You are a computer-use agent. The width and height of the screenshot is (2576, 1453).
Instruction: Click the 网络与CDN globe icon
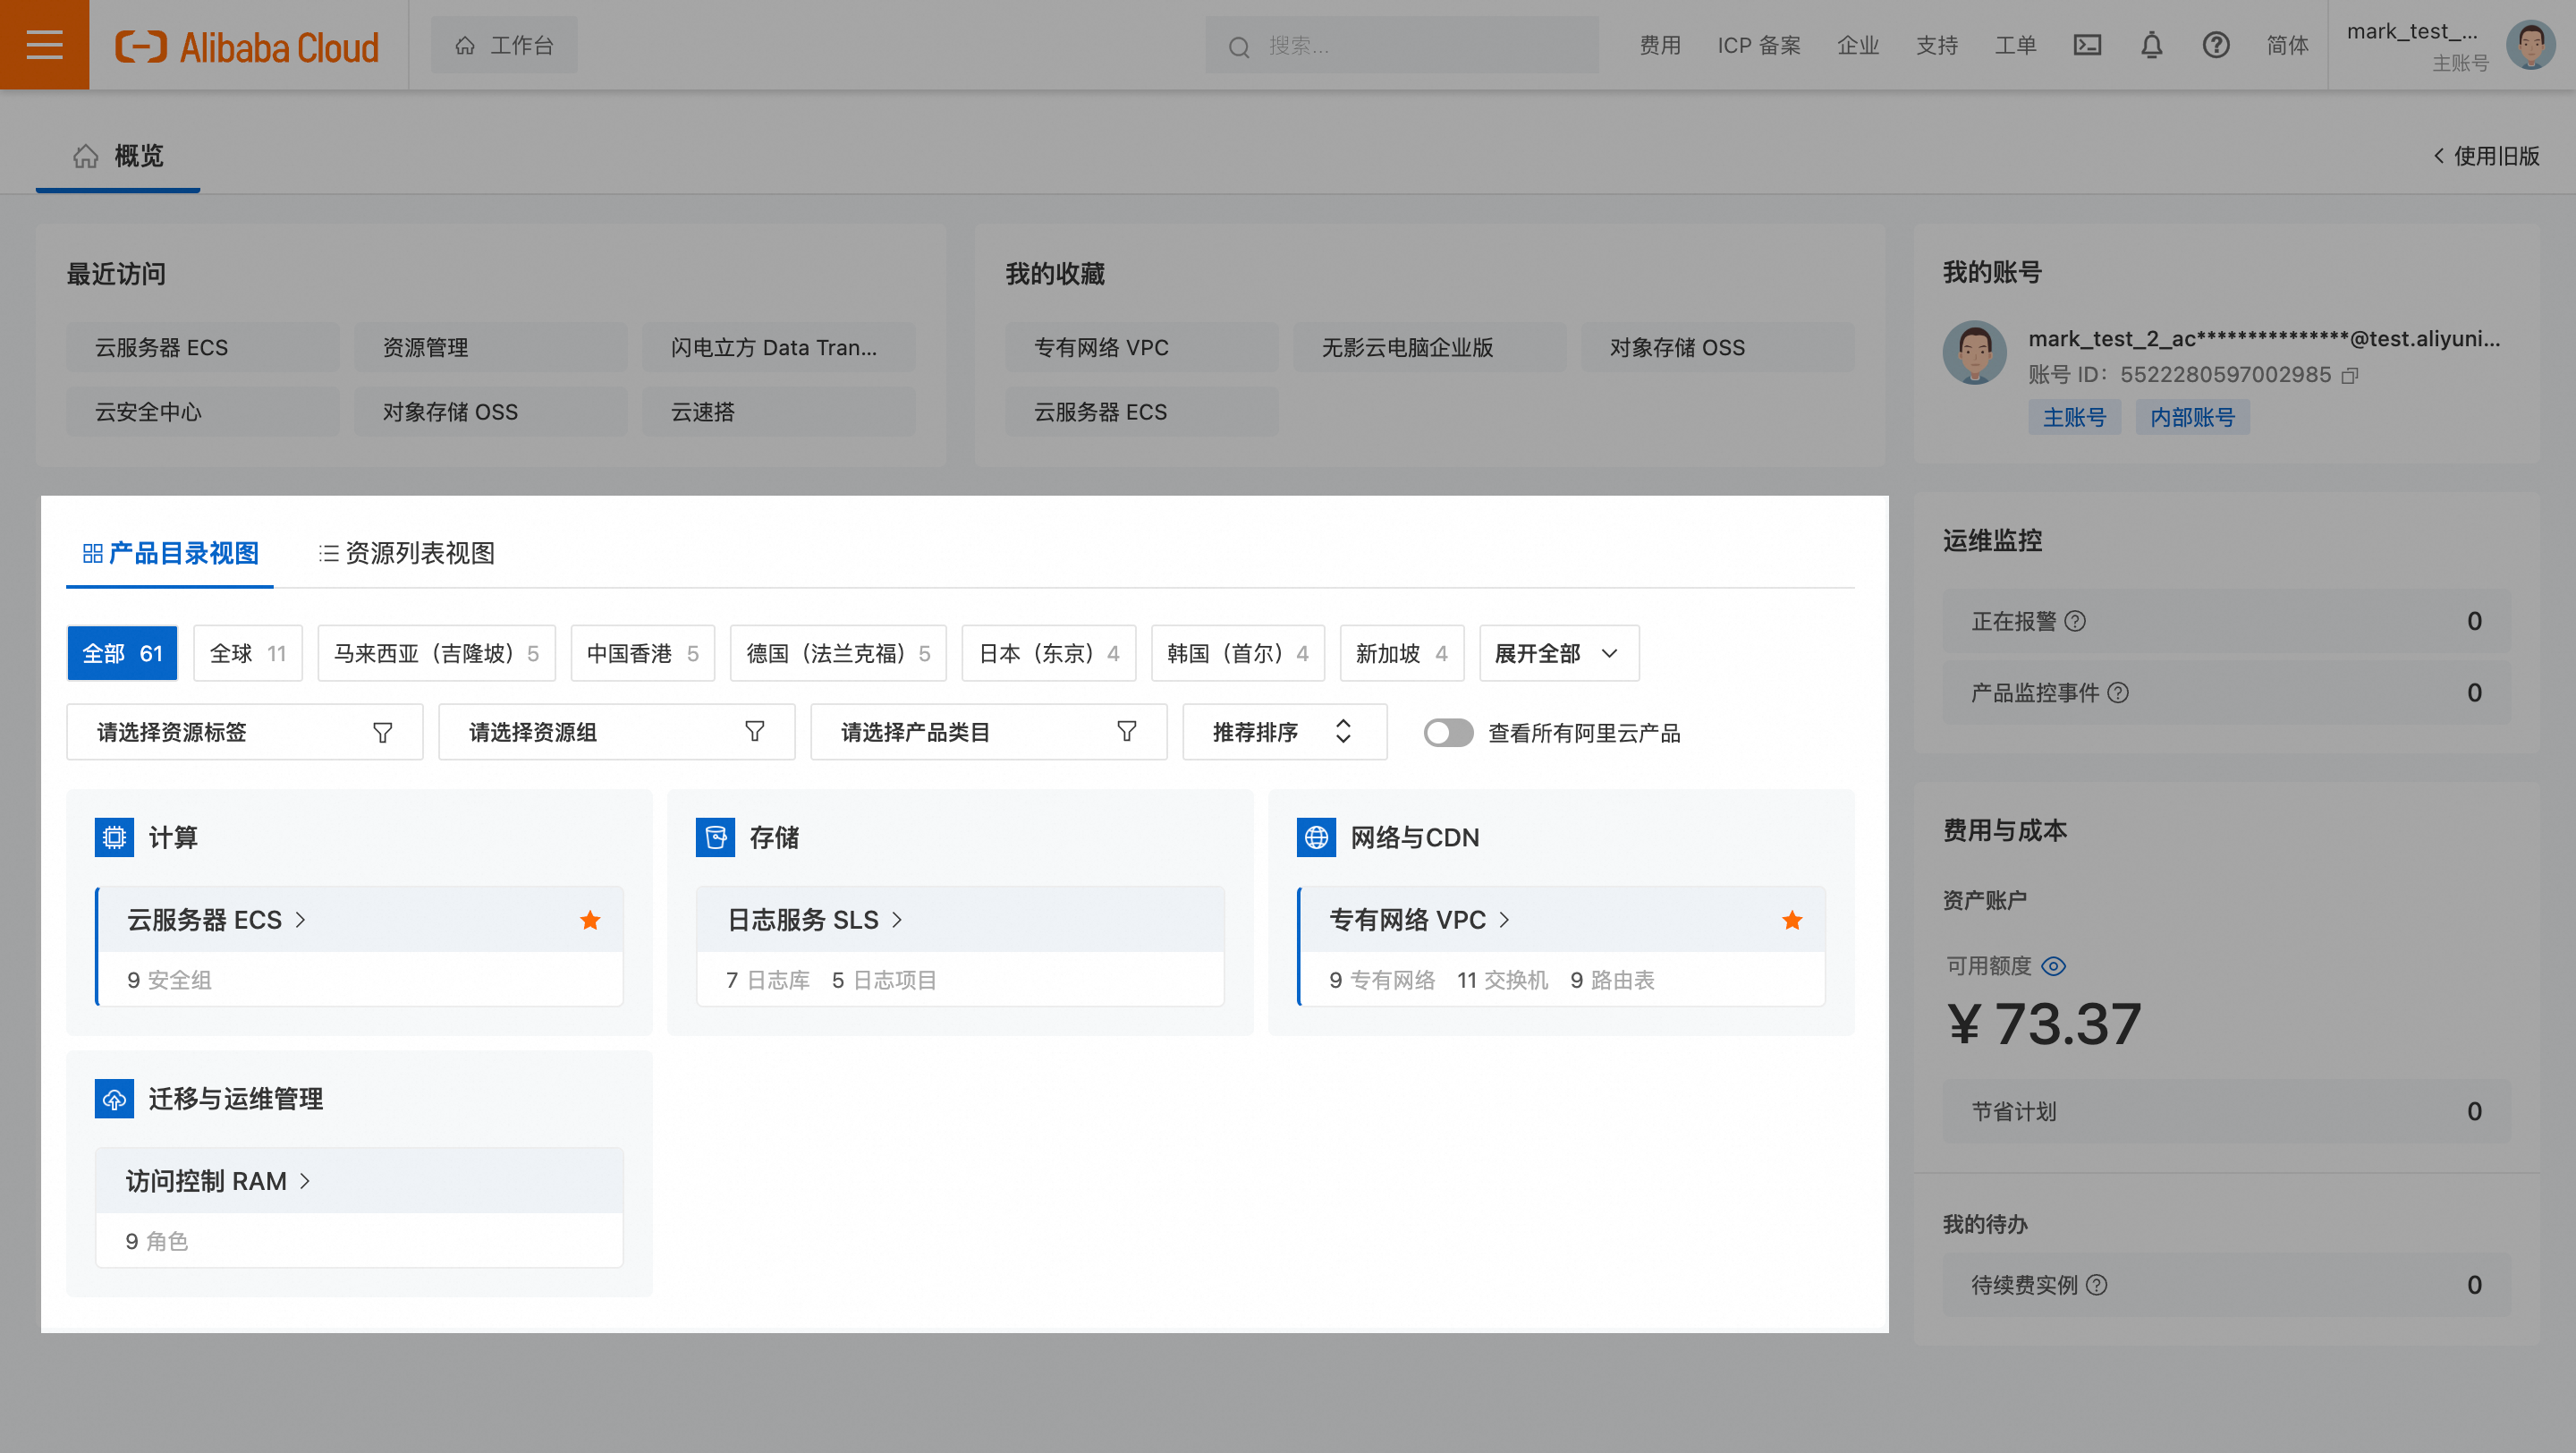click(x=1316, y=837)
